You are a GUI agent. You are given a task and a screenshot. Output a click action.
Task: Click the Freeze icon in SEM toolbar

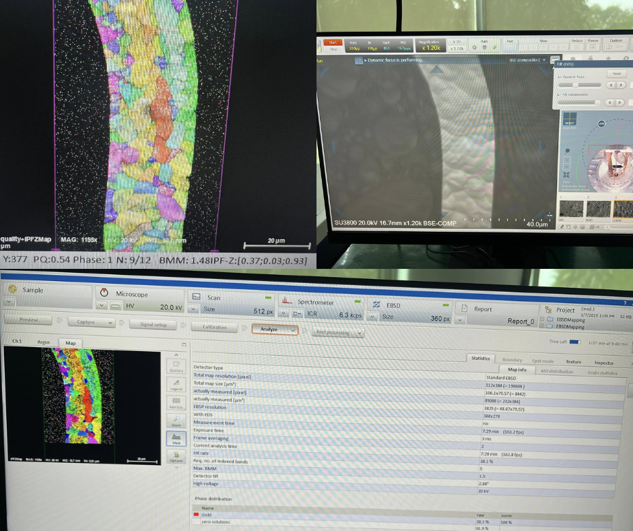pos(593,47)
